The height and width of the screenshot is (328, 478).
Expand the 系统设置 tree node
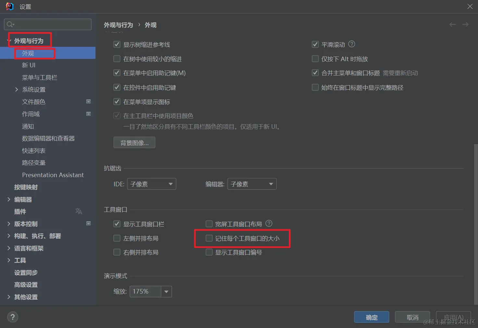17,89
